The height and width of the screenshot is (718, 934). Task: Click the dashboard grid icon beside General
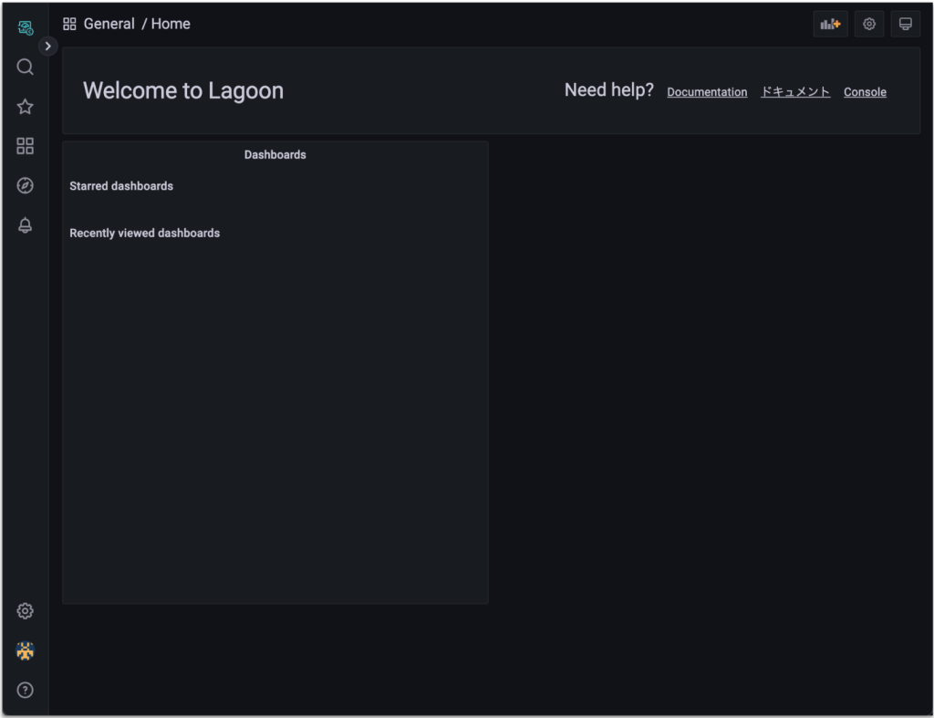pyautogui.click(x=69, y=24)
